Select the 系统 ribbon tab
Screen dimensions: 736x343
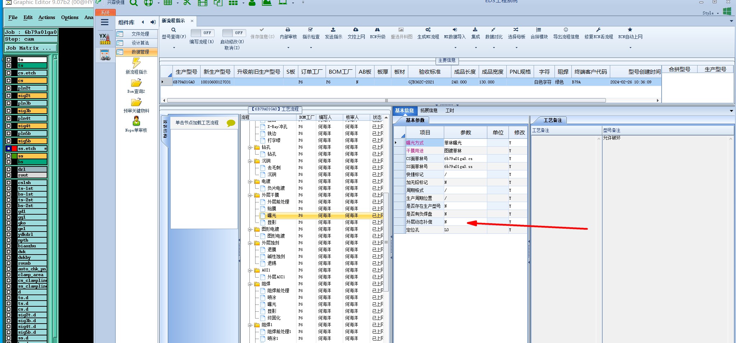click(105, 13)
